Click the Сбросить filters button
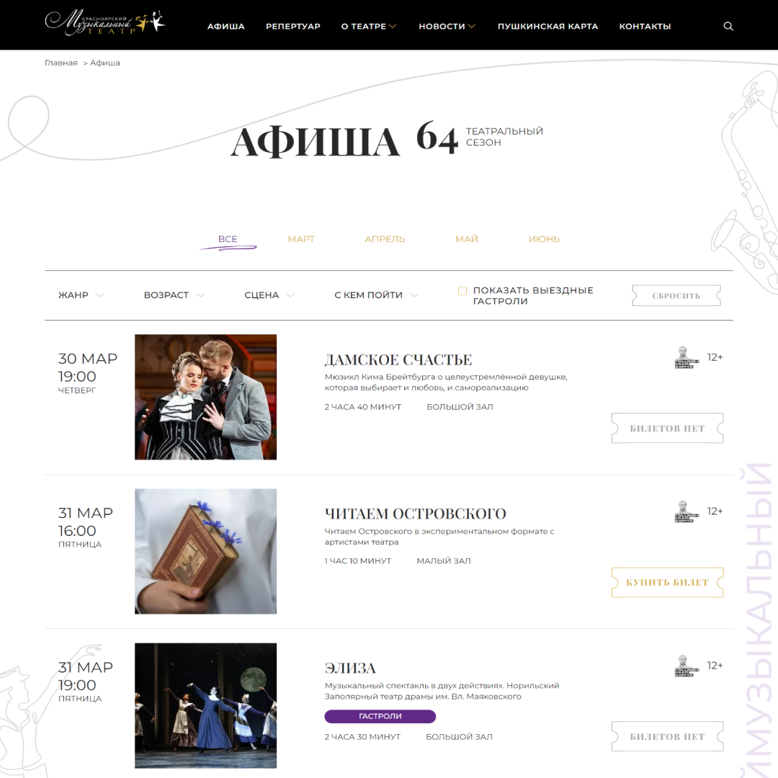The height and width of the screenshot is (778, 778). [x=676, y=296]
